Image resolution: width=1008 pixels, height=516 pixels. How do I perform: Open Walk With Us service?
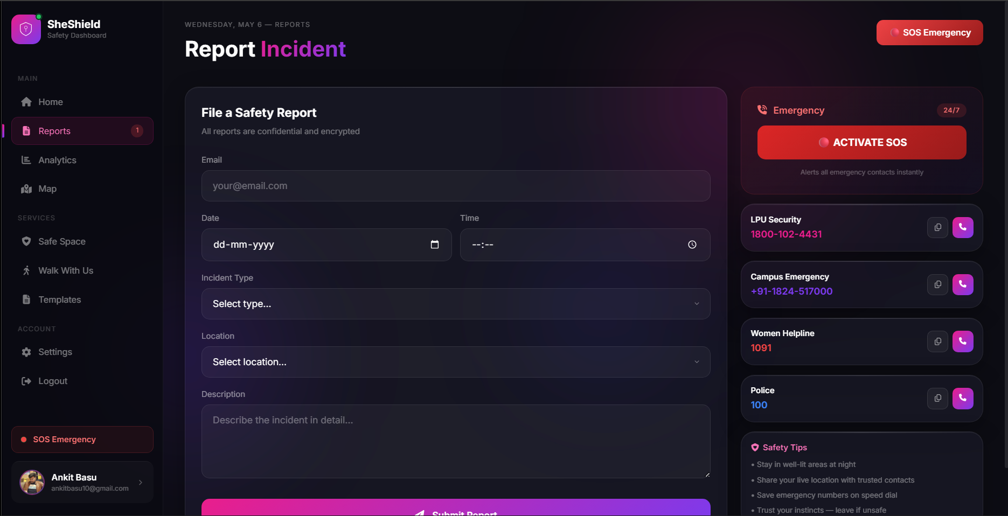point(82,270)
